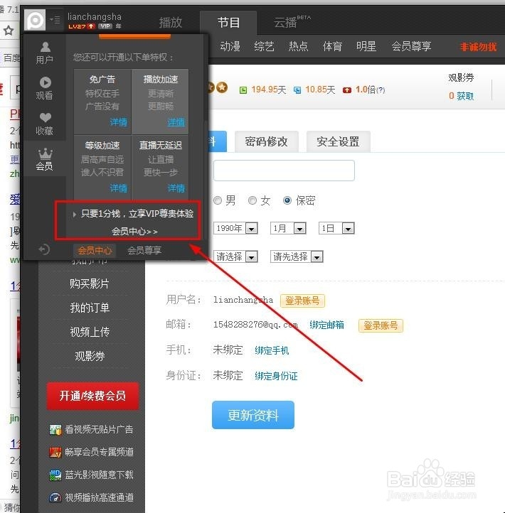Viewport: 505px width, 513px height.
Task: Click the 登录账号 badge next to username
Action: (302, 301)
